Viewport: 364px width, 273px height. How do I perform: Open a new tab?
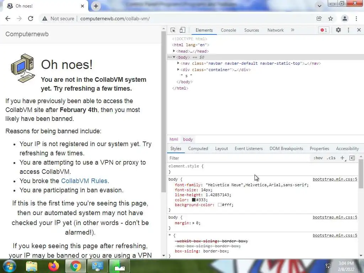[x=96, y=6]
